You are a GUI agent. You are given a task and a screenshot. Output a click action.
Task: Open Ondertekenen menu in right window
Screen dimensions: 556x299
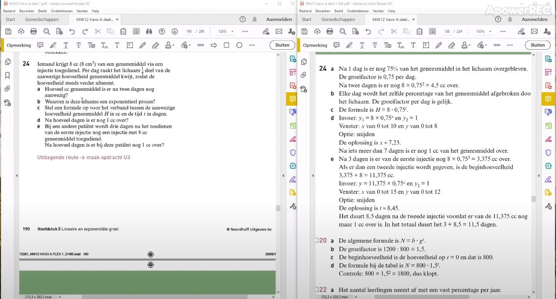357,11
